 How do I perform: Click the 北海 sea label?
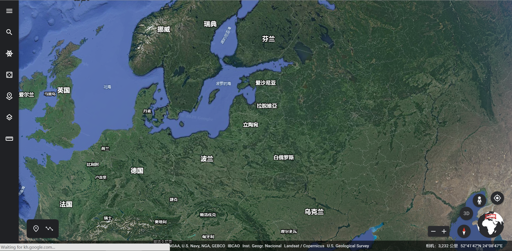click(107, 87)
